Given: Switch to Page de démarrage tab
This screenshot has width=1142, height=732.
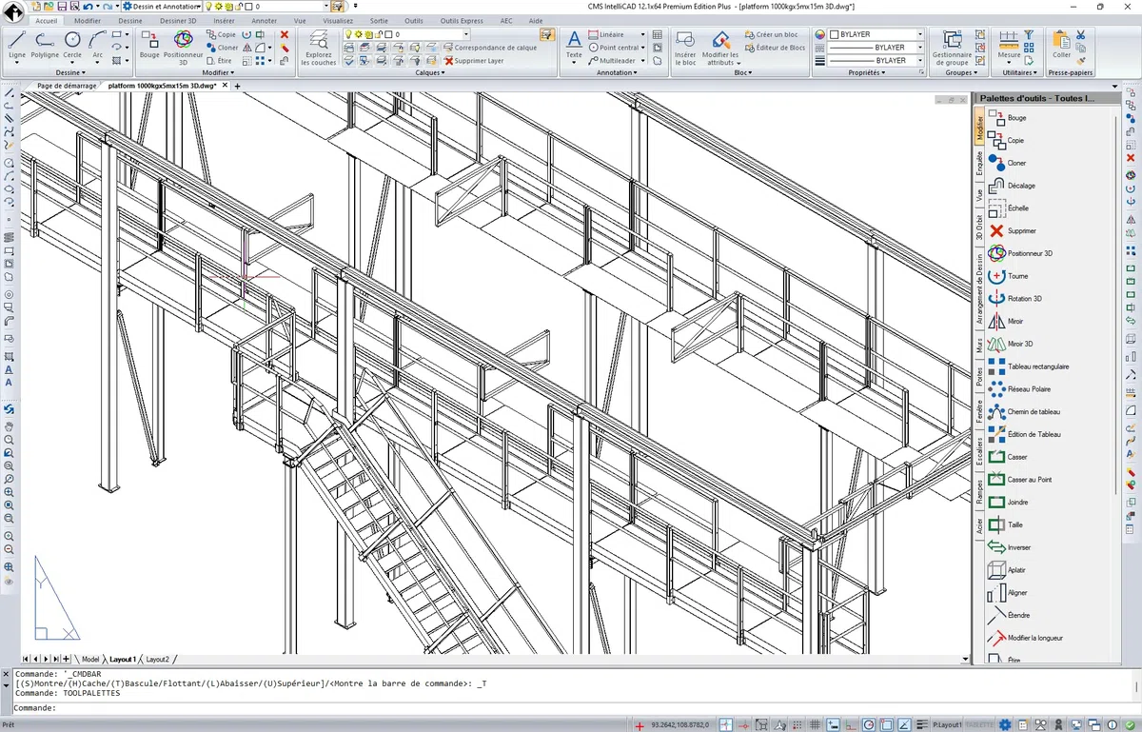Looking at the screenshot, I should click(67, 86).
